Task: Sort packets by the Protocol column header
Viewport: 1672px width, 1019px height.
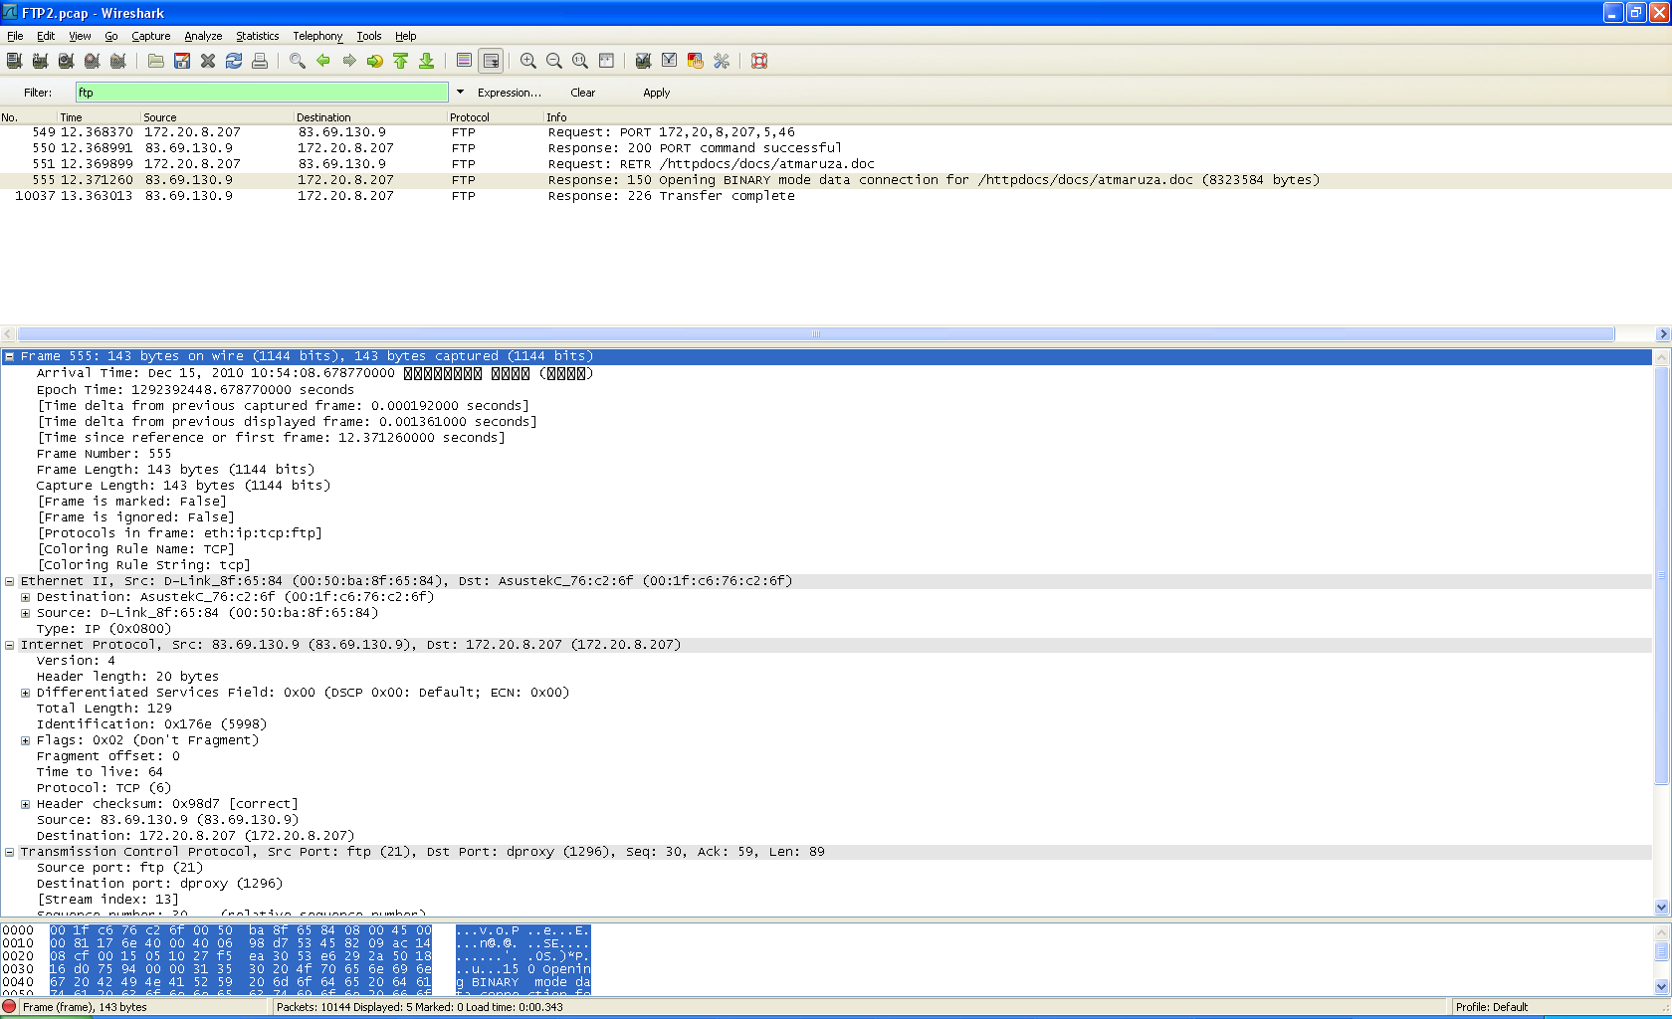Action: [495, 117]
